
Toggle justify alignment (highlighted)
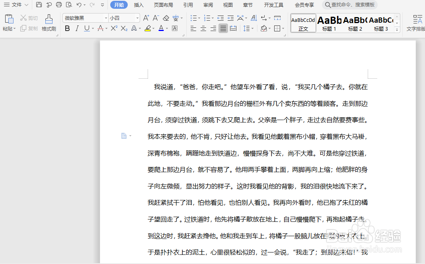pos(223,28)
